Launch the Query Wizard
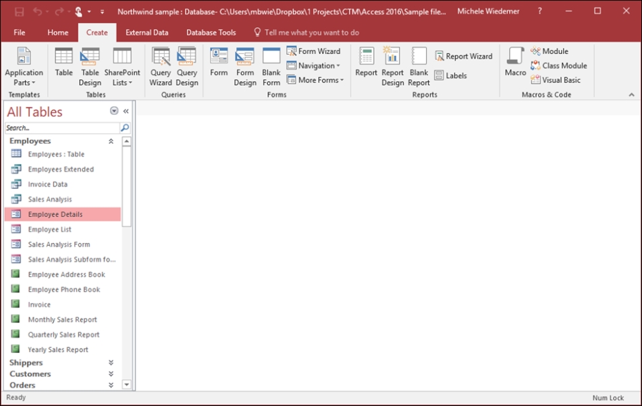The image size is (642, 406). (161, 66)
